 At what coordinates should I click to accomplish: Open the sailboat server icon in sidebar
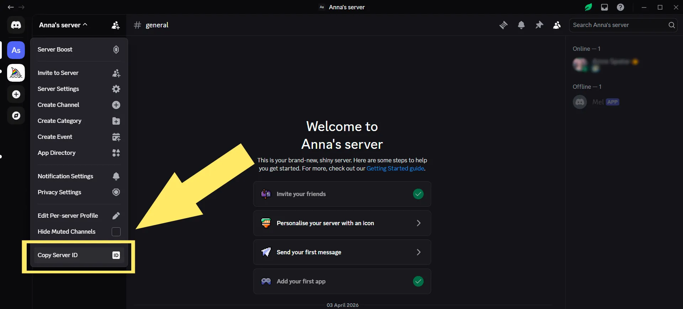pos(16,73)
